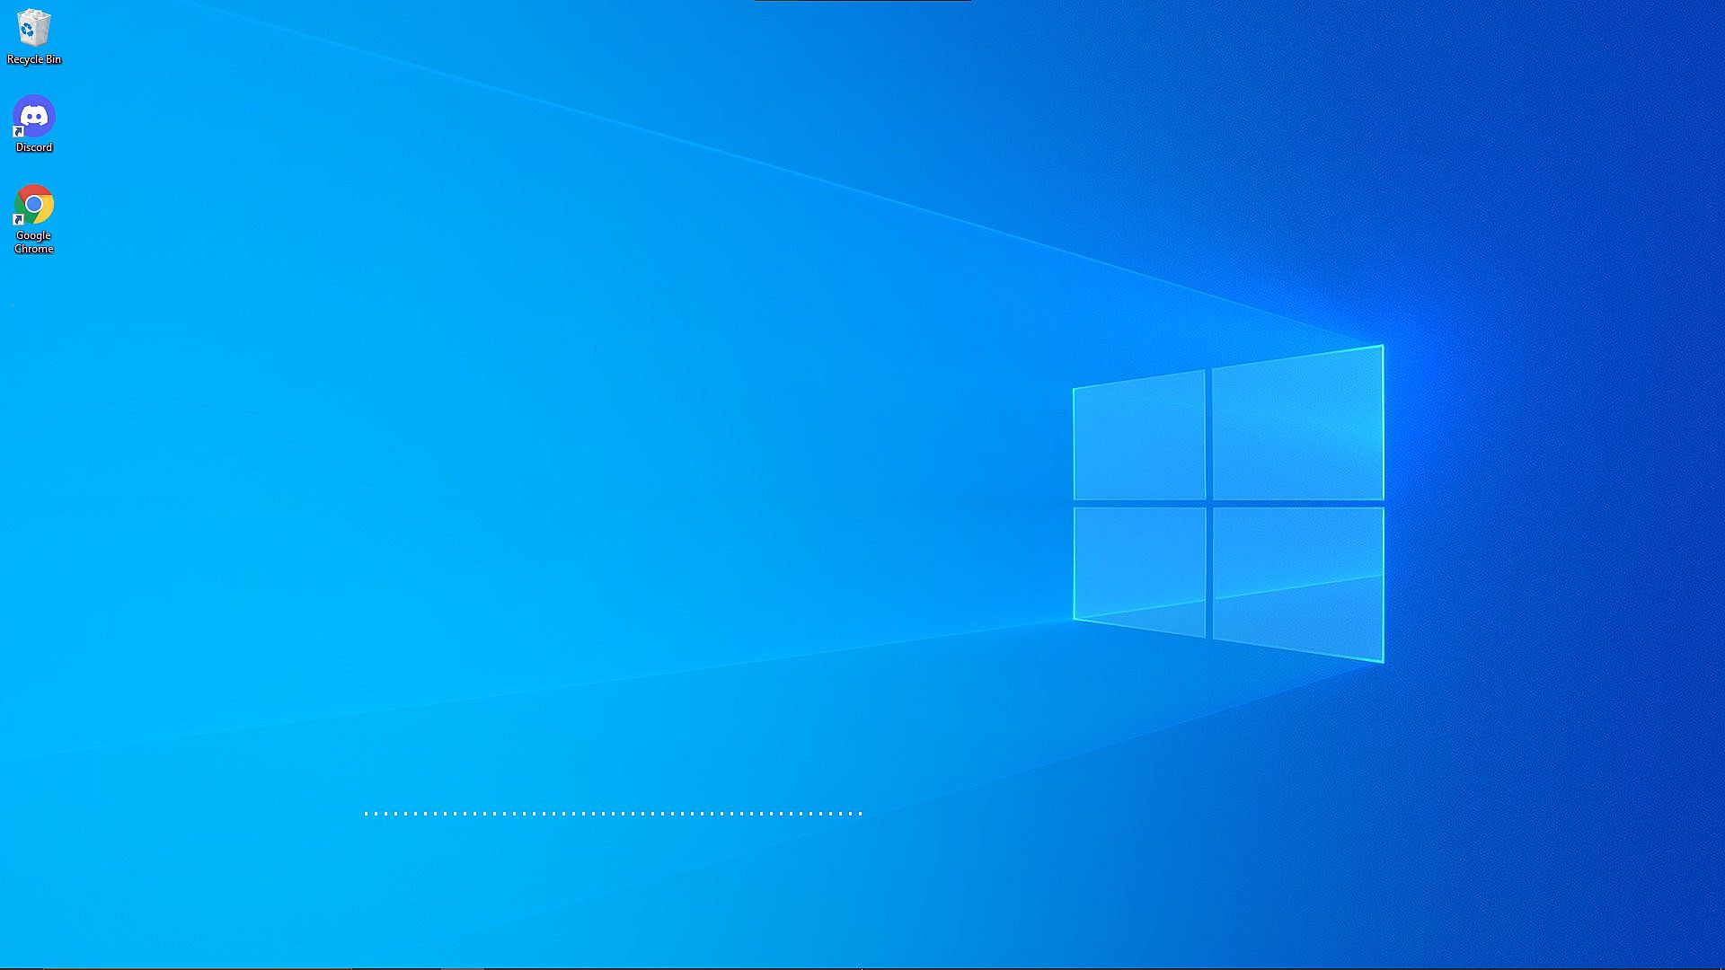This screenshot has width=1725, height=970.
Task: Reveal the hidden bar at top center
Action: [x=862, y=1]
